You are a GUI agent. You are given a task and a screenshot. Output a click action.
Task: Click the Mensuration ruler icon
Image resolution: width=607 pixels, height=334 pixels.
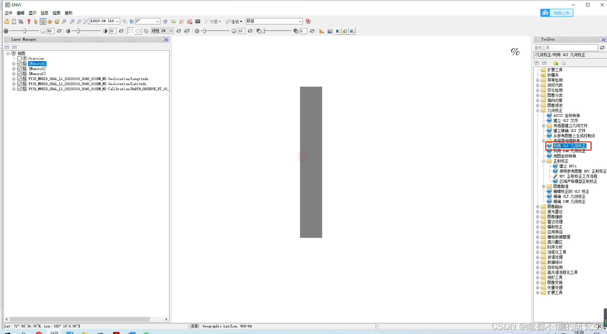(x=322, y=31)
